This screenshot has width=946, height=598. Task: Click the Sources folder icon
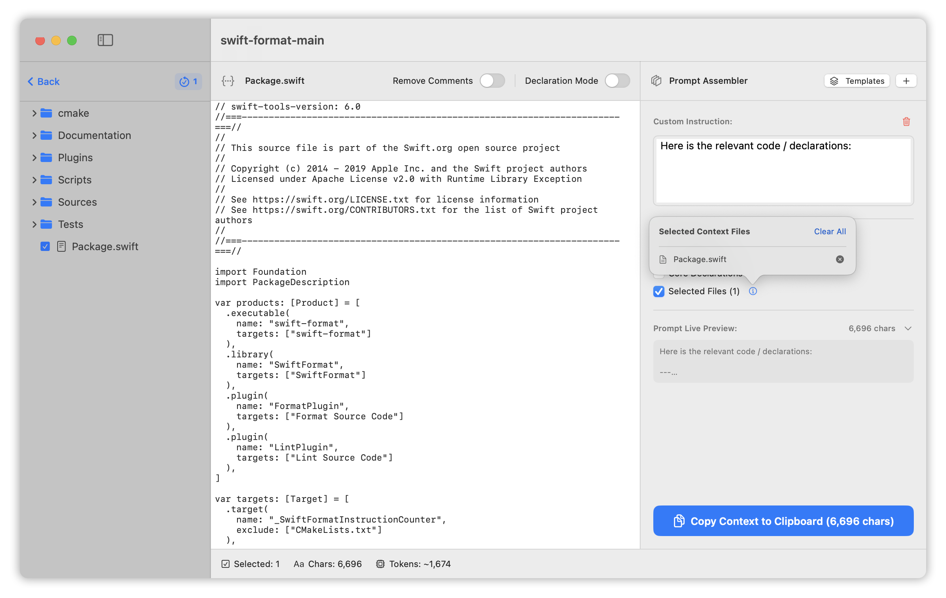point(46,202)
